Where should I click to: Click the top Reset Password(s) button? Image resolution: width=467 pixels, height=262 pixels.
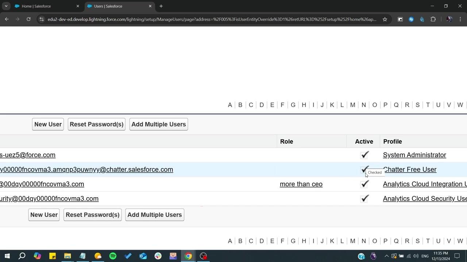[97, 124]
